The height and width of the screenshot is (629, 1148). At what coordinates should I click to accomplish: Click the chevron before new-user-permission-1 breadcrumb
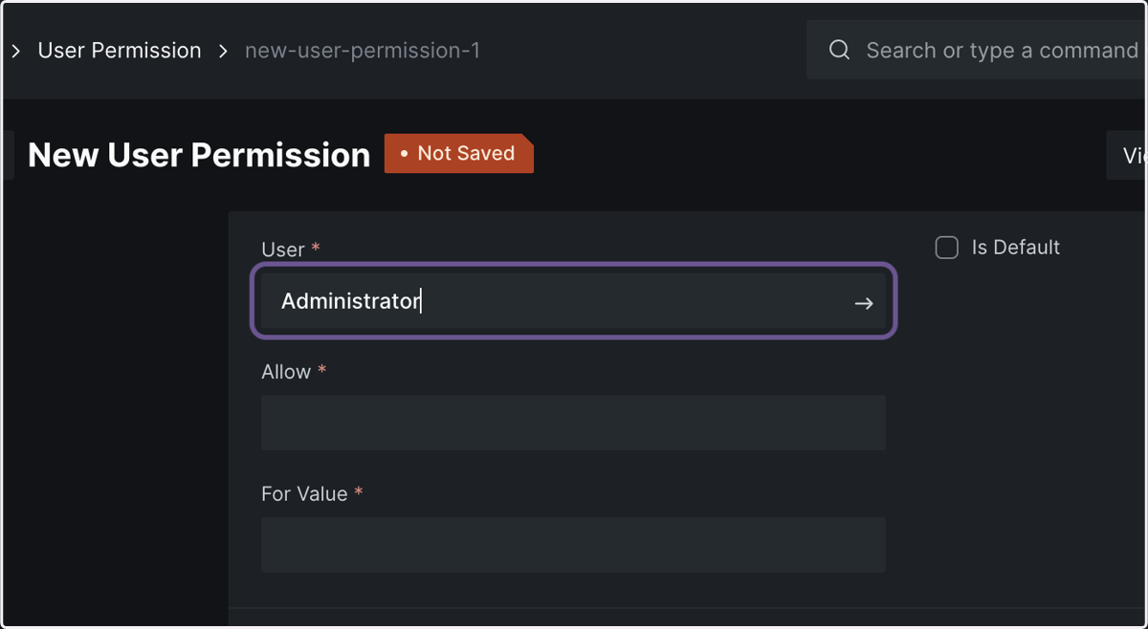[224, 51]
